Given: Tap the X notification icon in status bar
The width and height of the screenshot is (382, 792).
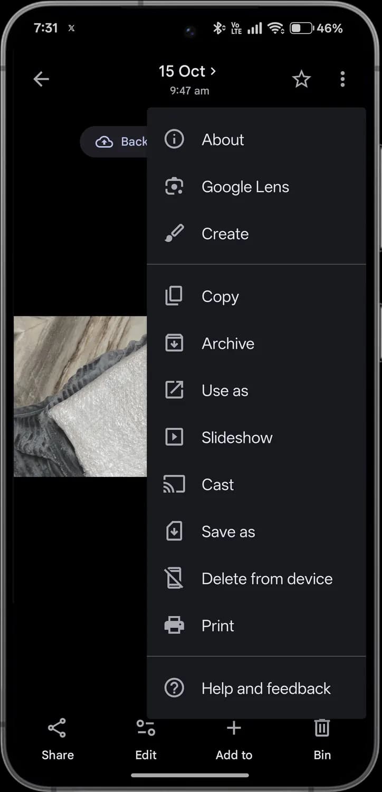Looking at the screenshot, I should coord(71,29).
